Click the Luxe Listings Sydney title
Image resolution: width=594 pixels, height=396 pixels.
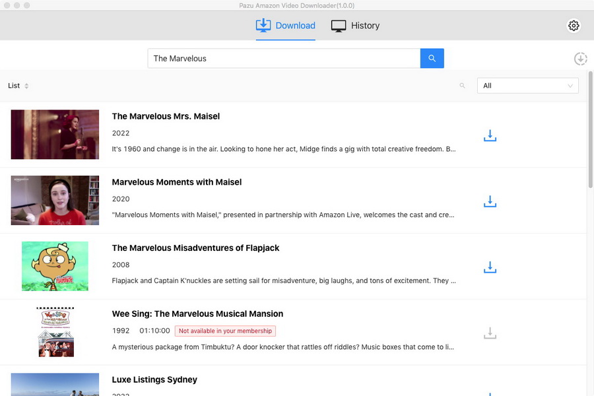[x=154, y=379]
